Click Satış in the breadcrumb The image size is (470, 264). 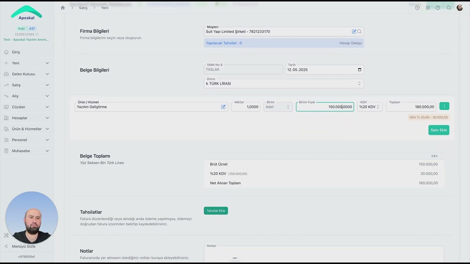[83, 8]
